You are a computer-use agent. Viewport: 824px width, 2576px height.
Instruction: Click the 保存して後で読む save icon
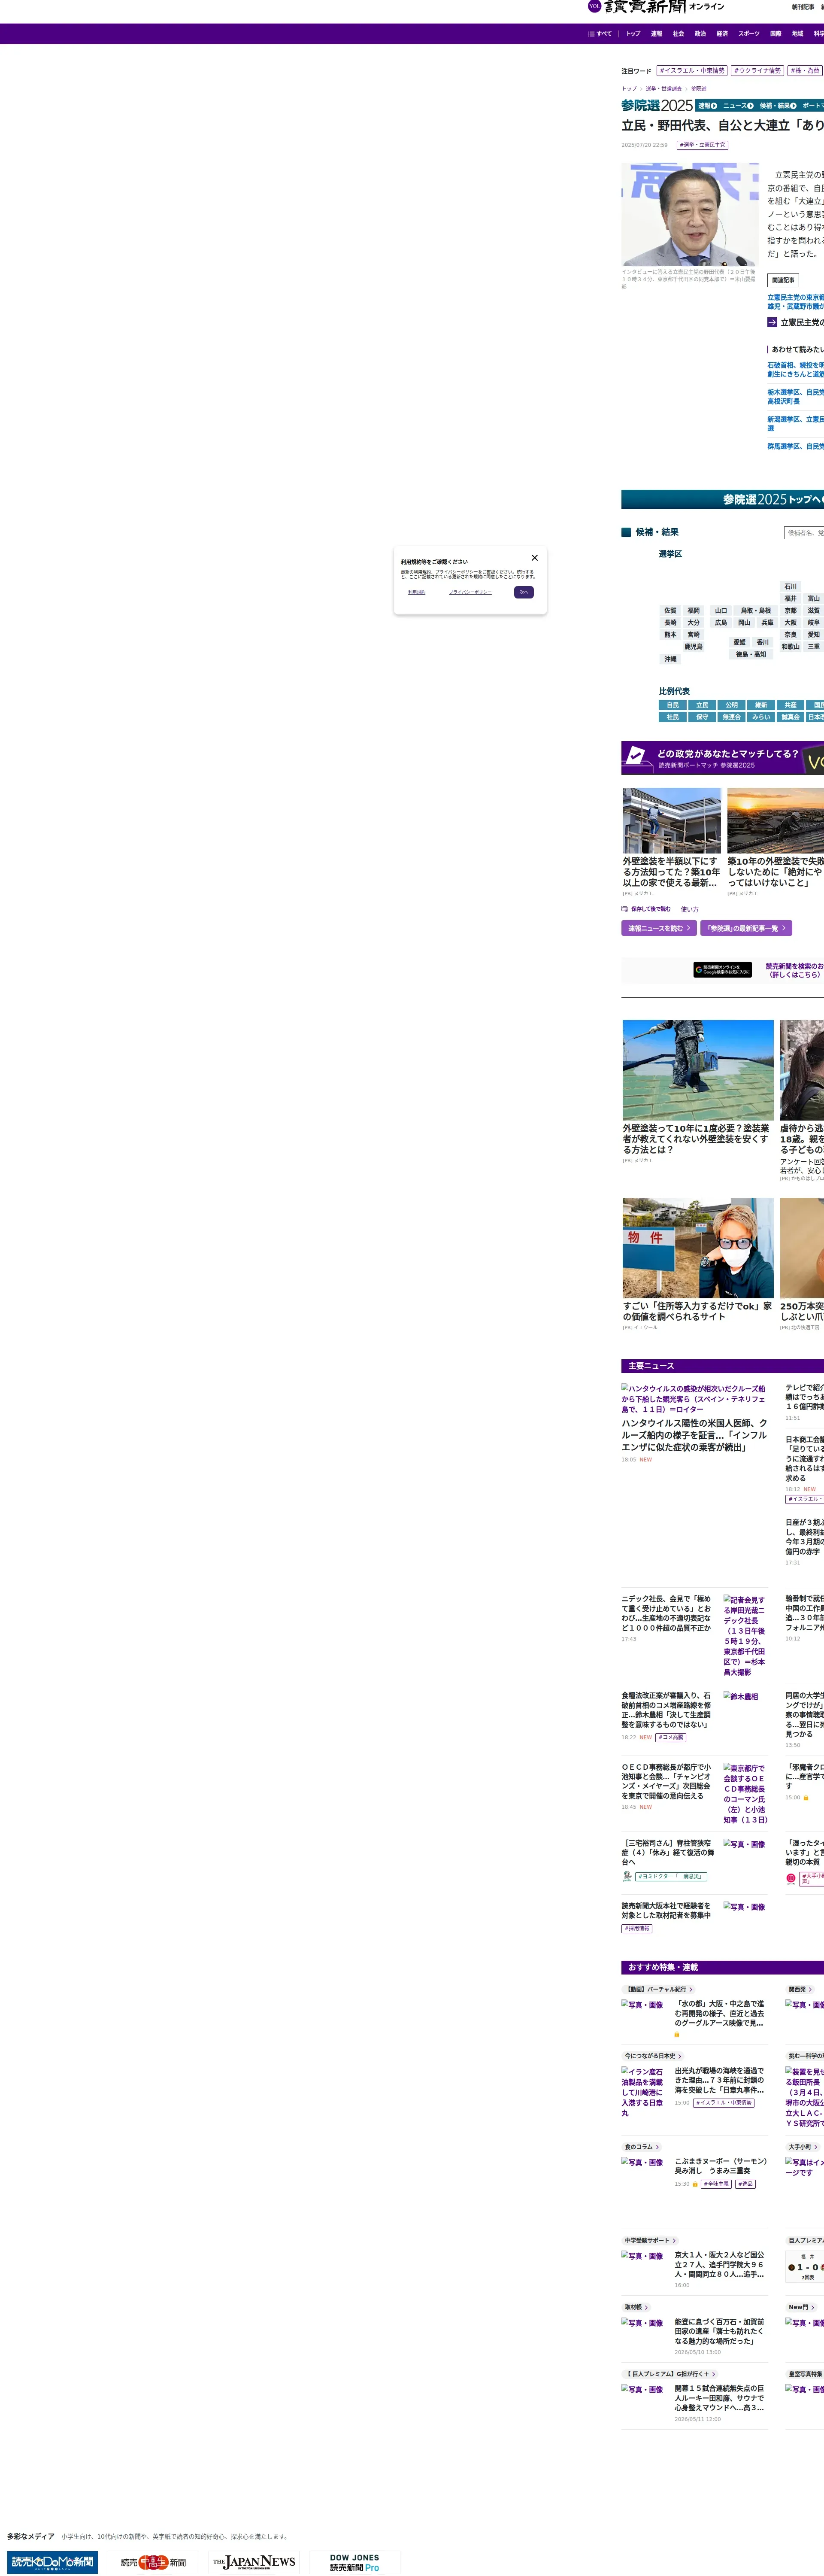pos(624,909)
